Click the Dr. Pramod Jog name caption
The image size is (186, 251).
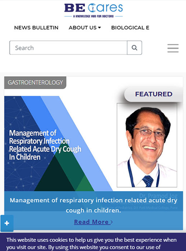pyautogui.click(x=158, y=196)
